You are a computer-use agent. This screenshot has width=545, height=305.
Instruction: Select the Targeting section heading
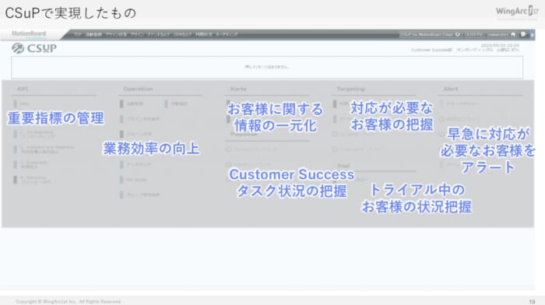click(x=350, y=89)
